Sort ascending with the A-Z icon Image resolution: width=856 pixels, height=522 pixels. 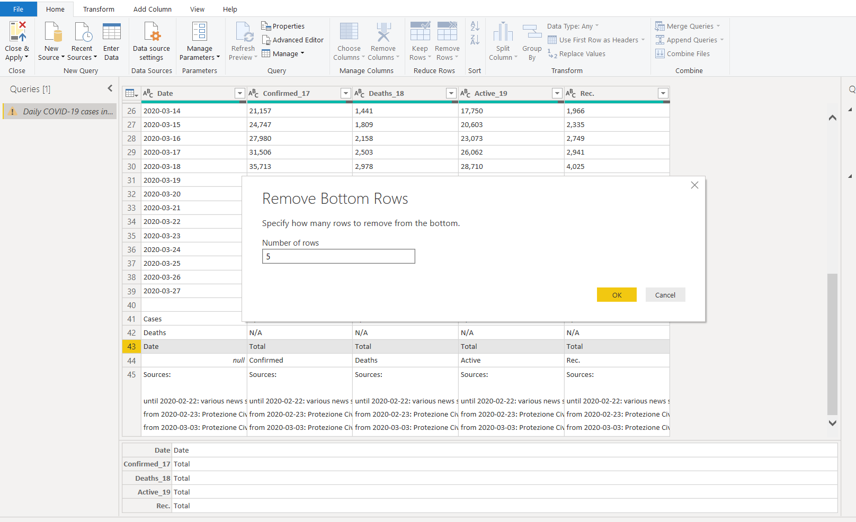pyautogui.click(x=475, y=26)
